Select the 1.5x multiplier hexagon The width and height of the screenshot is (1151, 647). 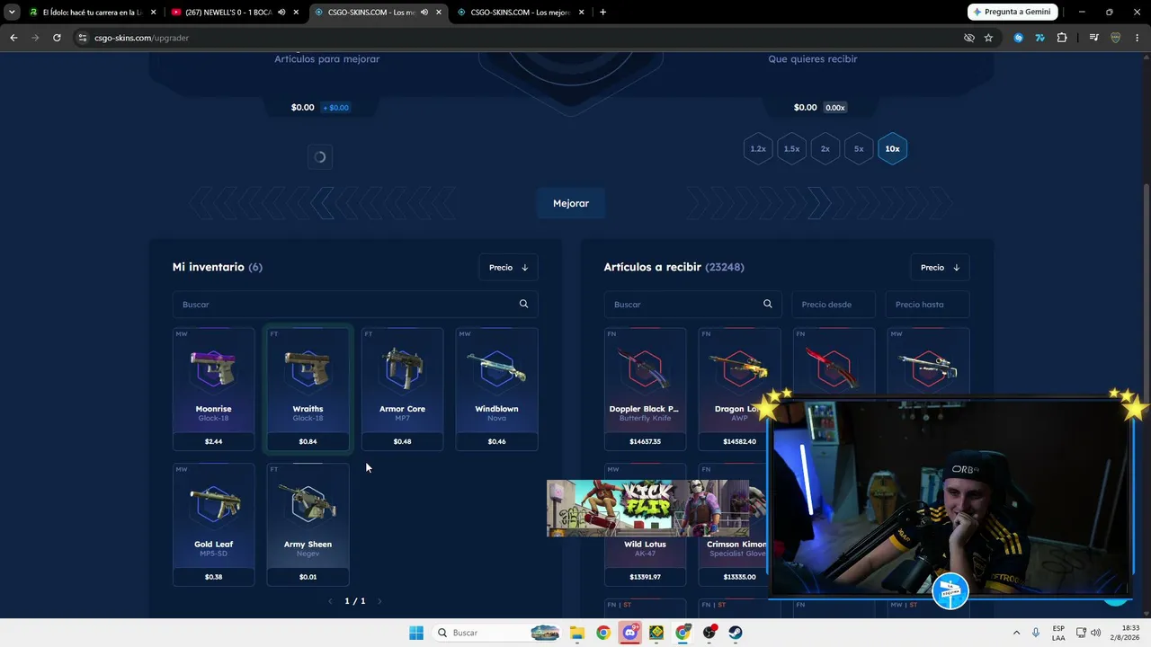click(791, 148)
